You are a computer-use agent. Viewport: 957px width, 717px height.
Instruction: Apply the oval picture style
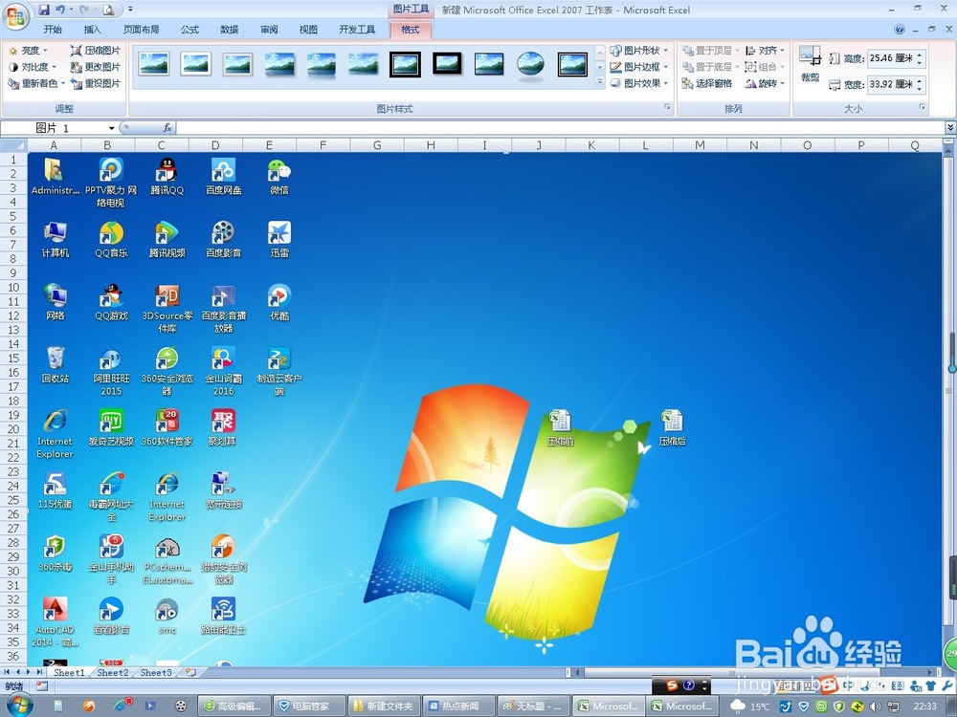coord(530,63)
